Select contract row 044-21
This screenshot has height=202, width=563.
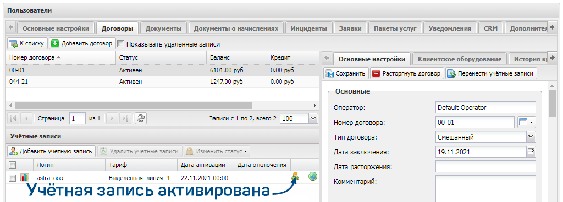click(x=162, y=82)
